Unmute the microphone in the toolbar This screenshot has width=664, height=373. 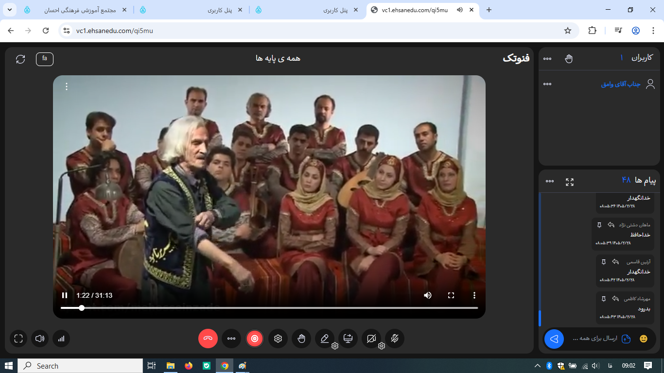(395, 339)
